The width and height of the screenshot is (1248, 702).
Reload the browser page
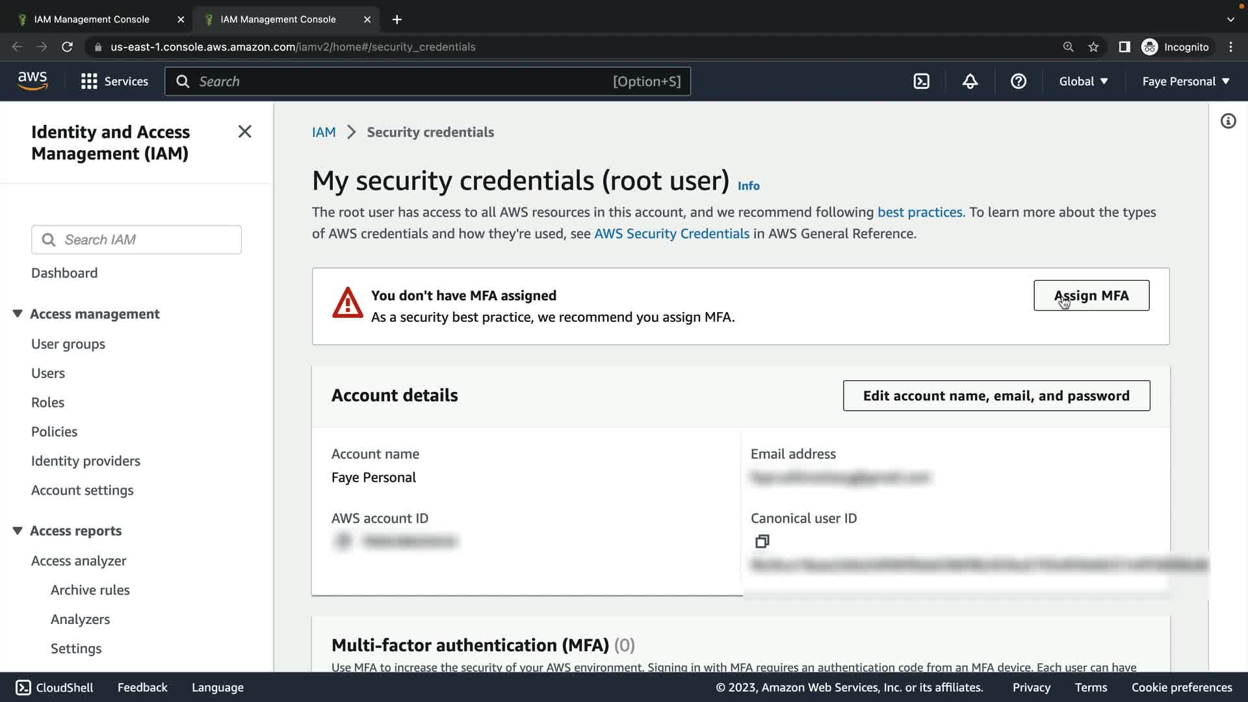[67, 47]
